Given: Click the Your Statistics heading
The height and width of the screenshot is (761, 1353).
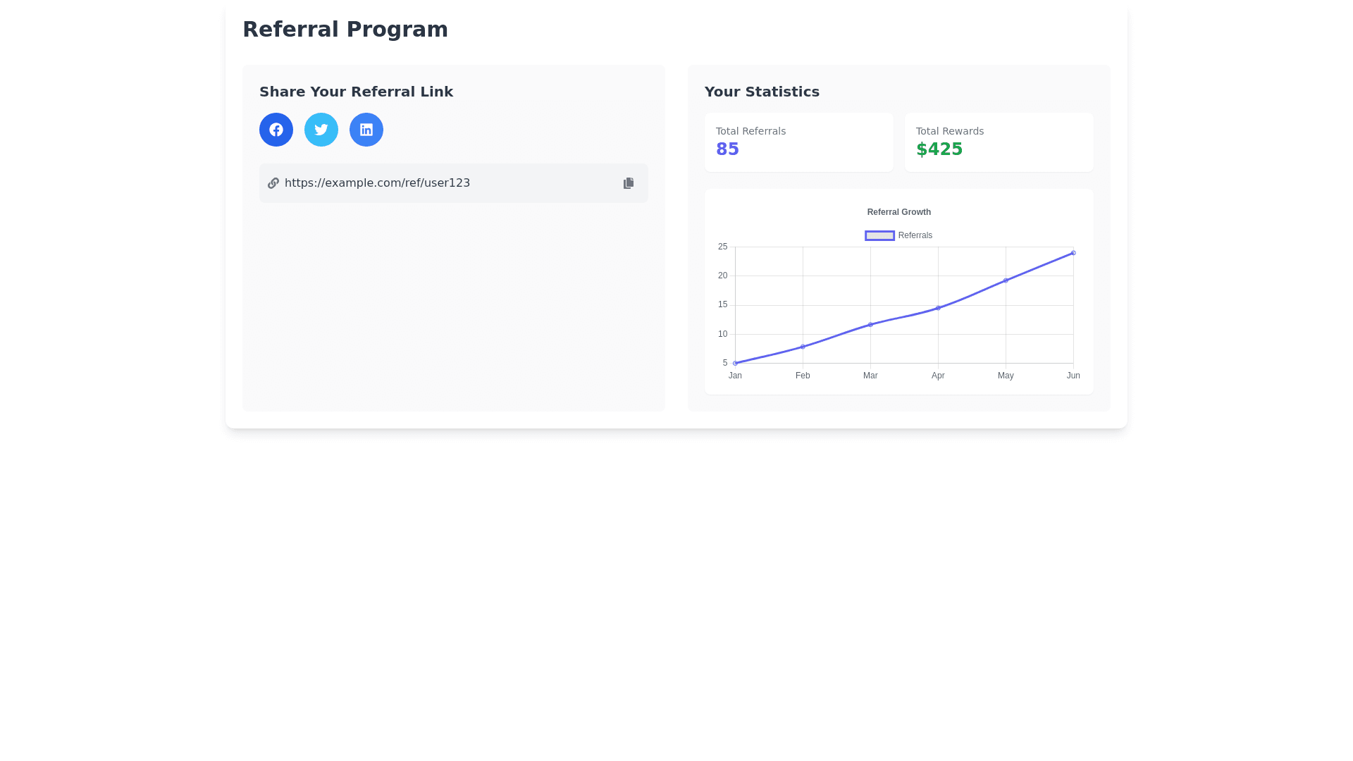Looking at the screenshot, I should pos(762,92).
